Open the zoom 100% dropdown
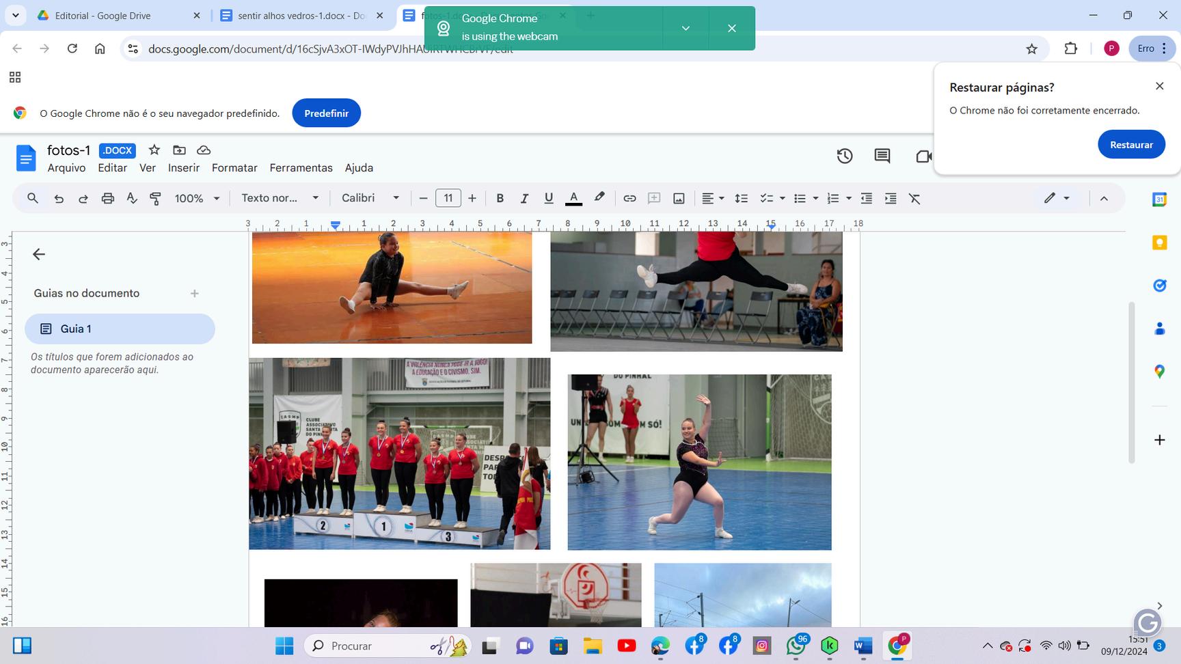This screenshot has height=664, width=1181. coord(197,198)
